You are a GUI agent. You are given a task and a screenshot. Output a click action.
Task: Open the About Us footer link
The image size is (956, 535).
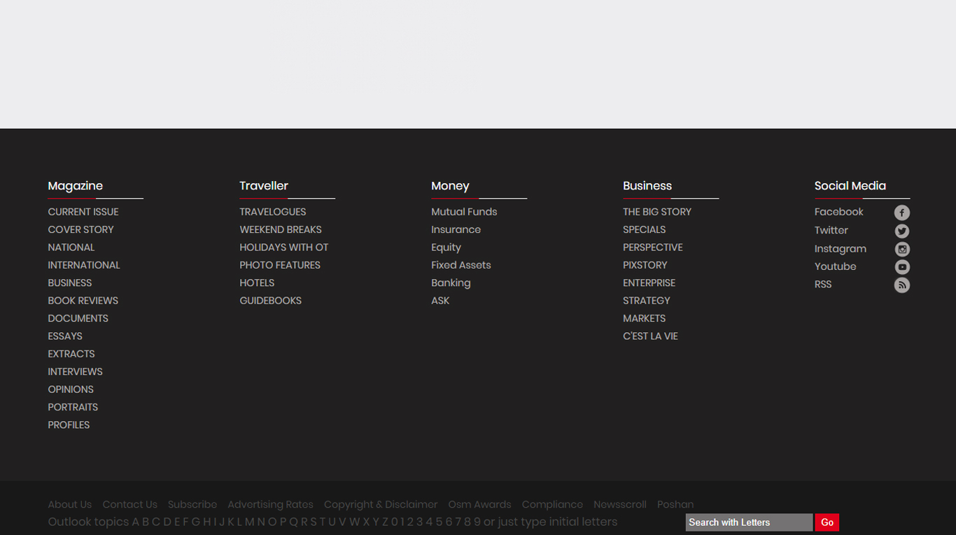coord(69,504)
